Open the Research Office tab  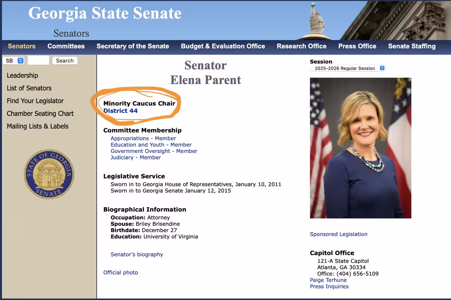click(x=301, y=46)
